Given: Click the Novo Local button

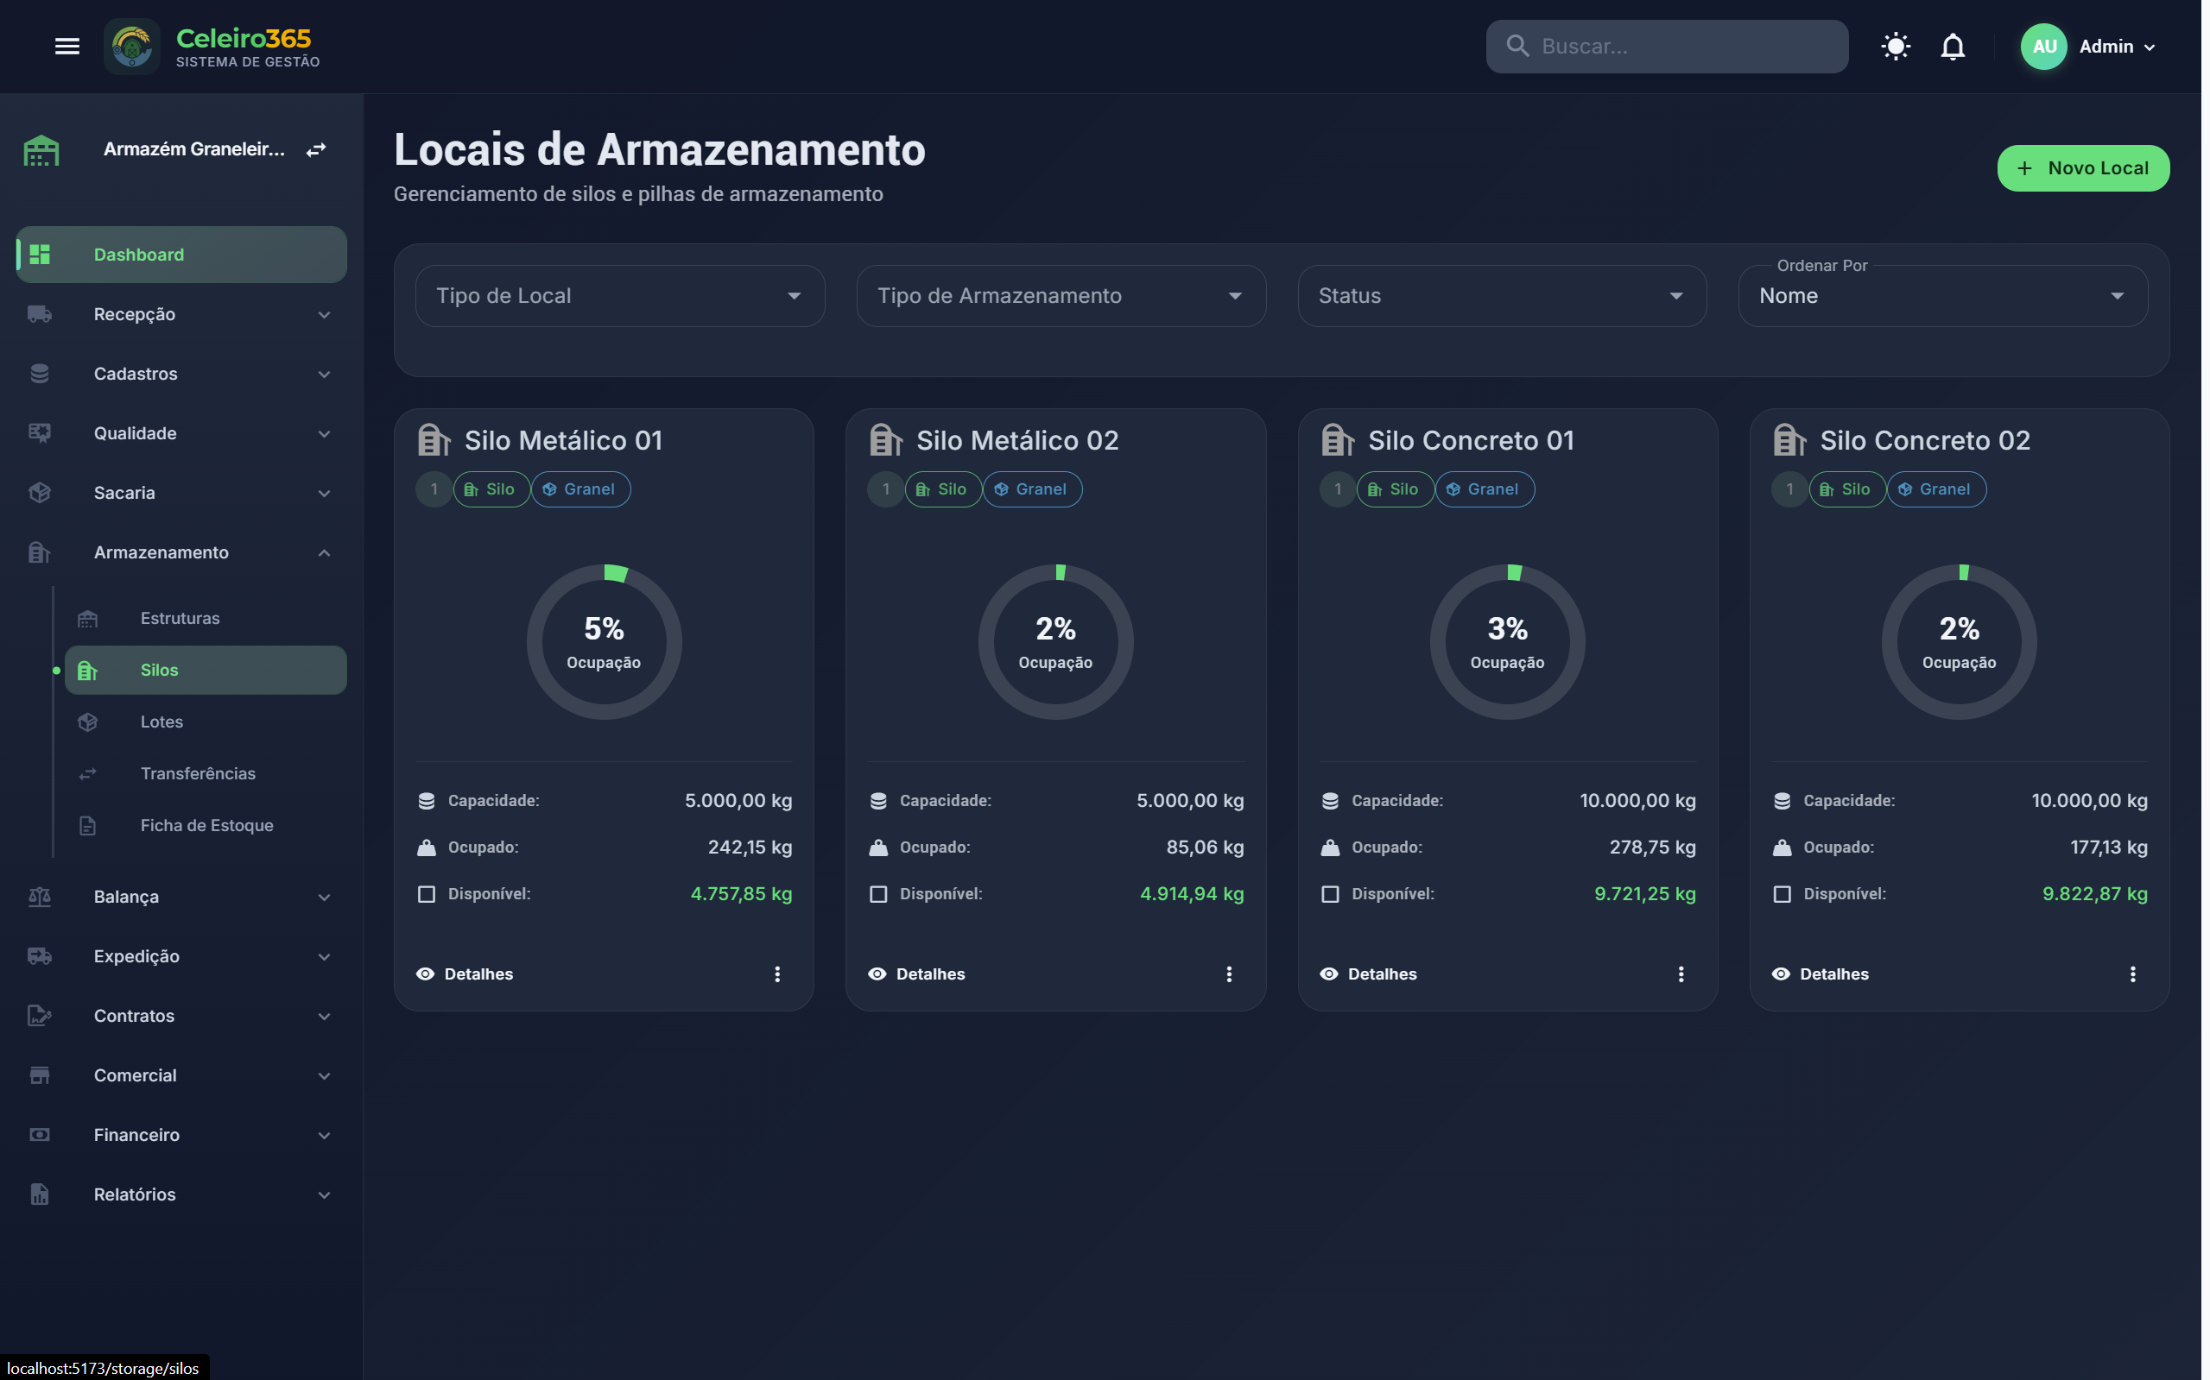Looking at the screenshot, I should click(x=2082, y=168).
